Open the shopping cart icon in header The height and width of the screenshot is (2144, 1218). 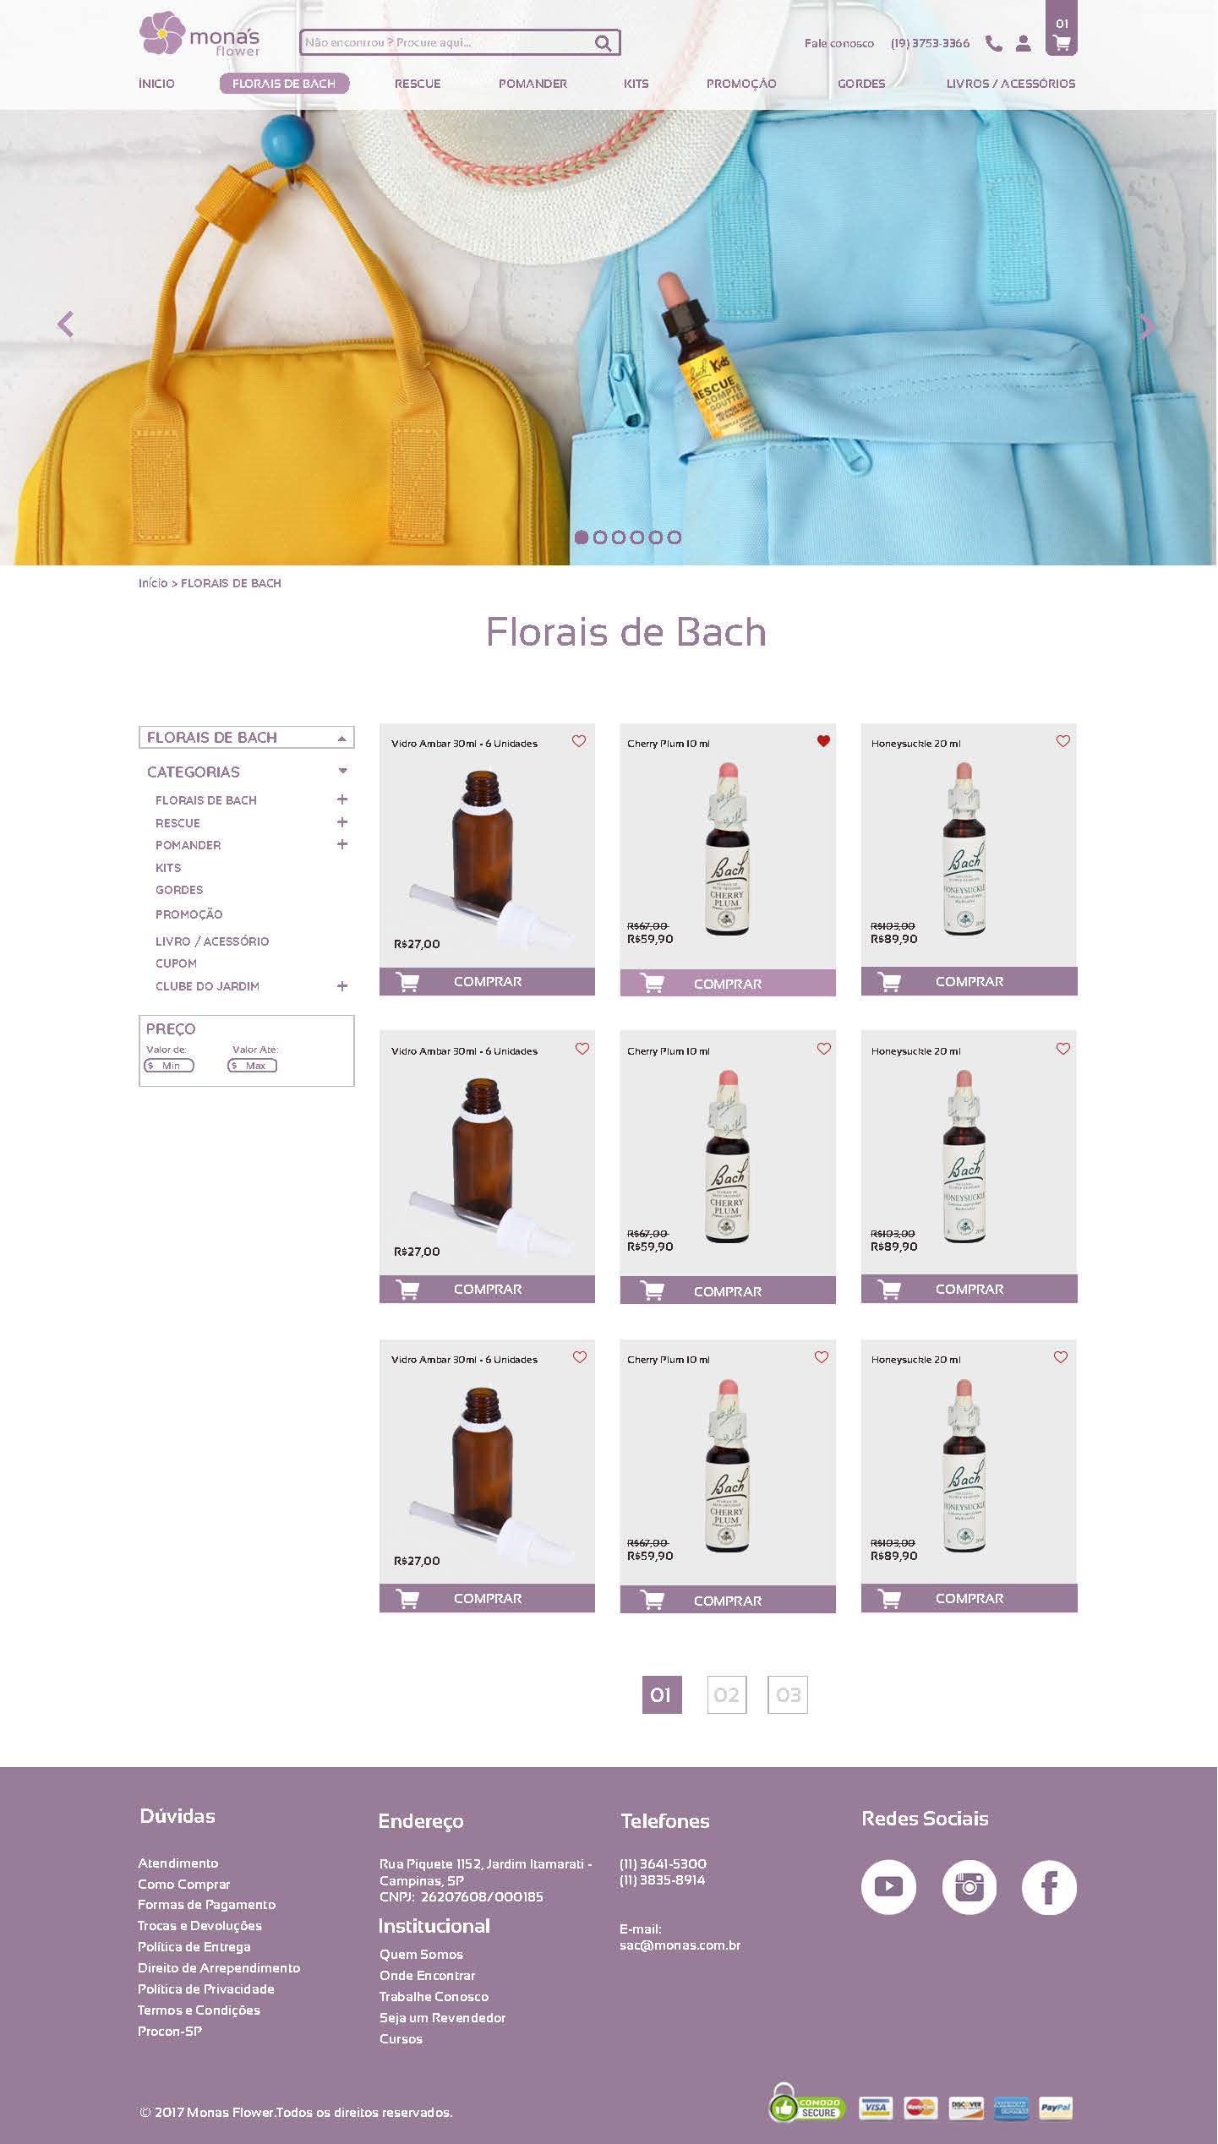tap(1062, 42)
